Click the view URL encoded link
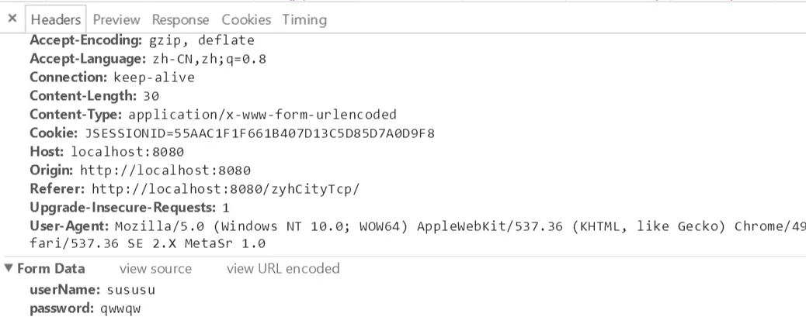 (283, 269)
